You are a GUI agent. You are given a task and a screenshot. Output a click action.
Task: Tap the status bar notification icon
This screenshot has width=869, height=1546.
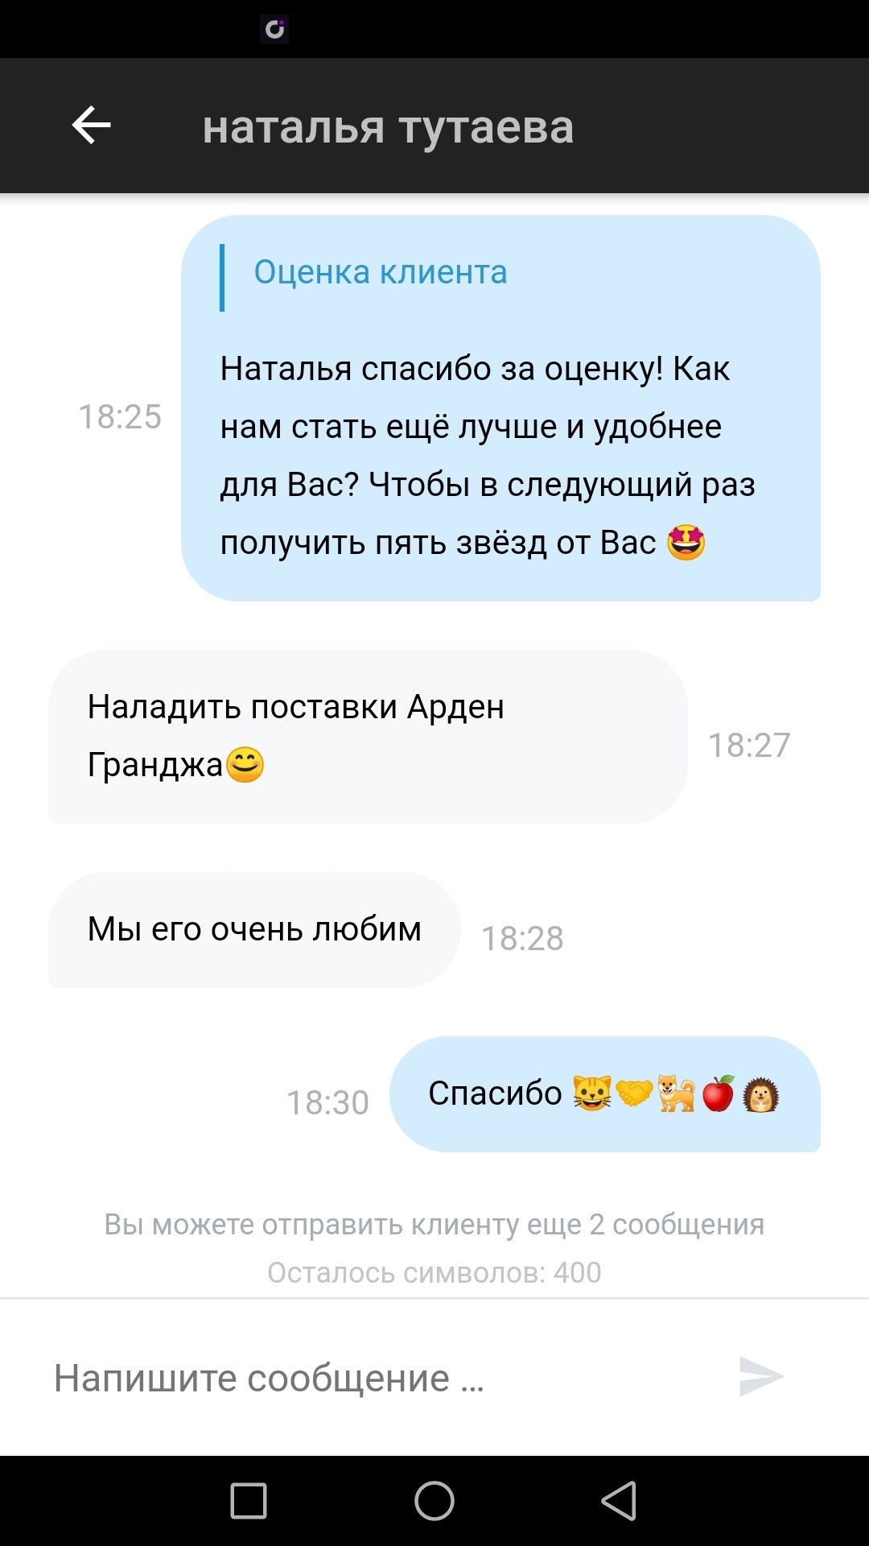pos(274,30)
